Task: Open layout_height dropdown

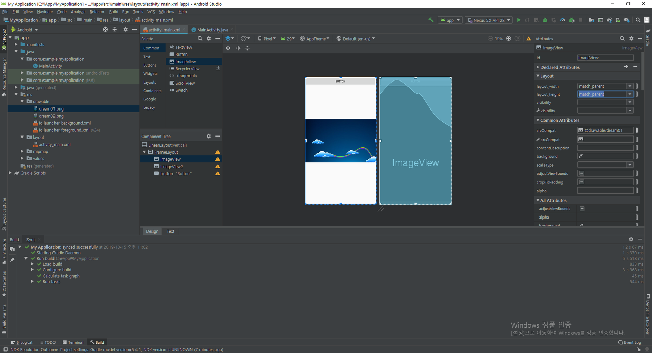Action: click(x=630, y=94)
